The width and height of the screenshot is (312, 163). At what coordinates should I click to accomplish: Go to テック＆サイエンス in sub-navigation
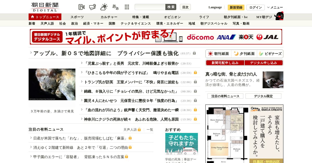(136, 24)
